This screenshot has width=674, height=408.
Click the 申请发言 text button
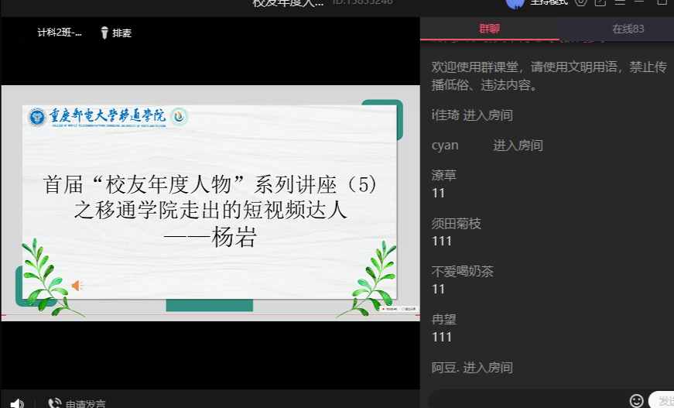coord(85,403)
